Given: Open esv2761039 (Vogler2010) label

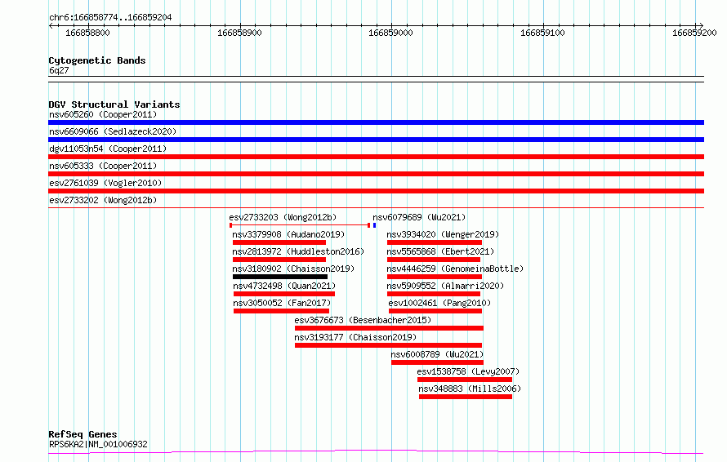Looking at the screenshot, I should [105, 183].
